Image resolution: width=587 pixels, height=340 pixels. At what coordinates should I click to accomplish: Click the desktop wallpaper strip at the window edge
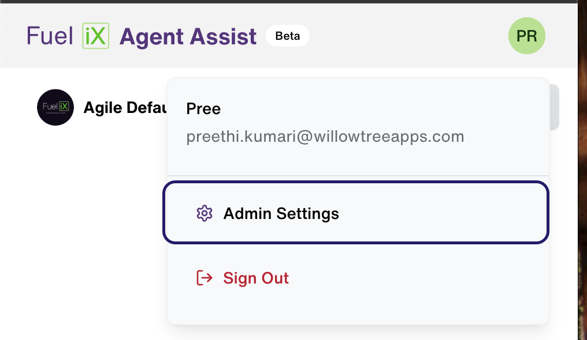coord(582,170)
